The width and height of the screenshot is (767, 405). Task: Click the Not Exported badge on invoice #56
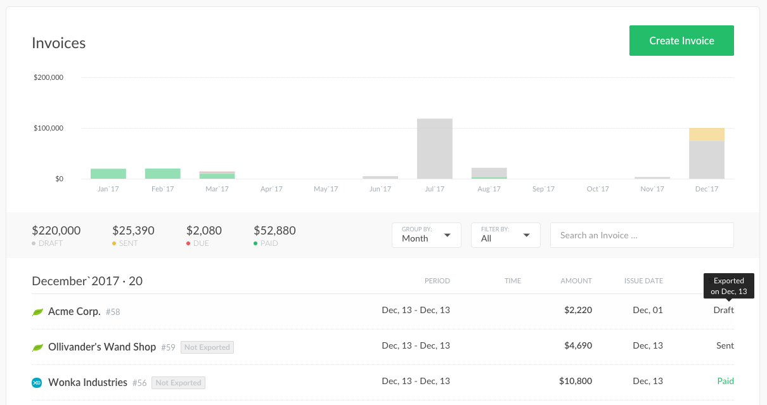point(178,383)
